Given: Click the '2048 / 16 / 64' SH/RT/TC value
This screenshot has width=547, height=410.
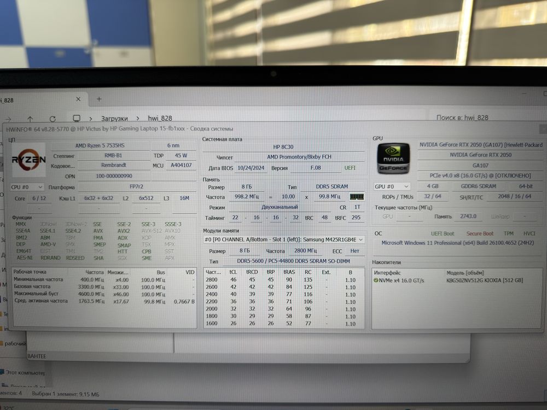Looking at the screenshot, I should 515,197.
